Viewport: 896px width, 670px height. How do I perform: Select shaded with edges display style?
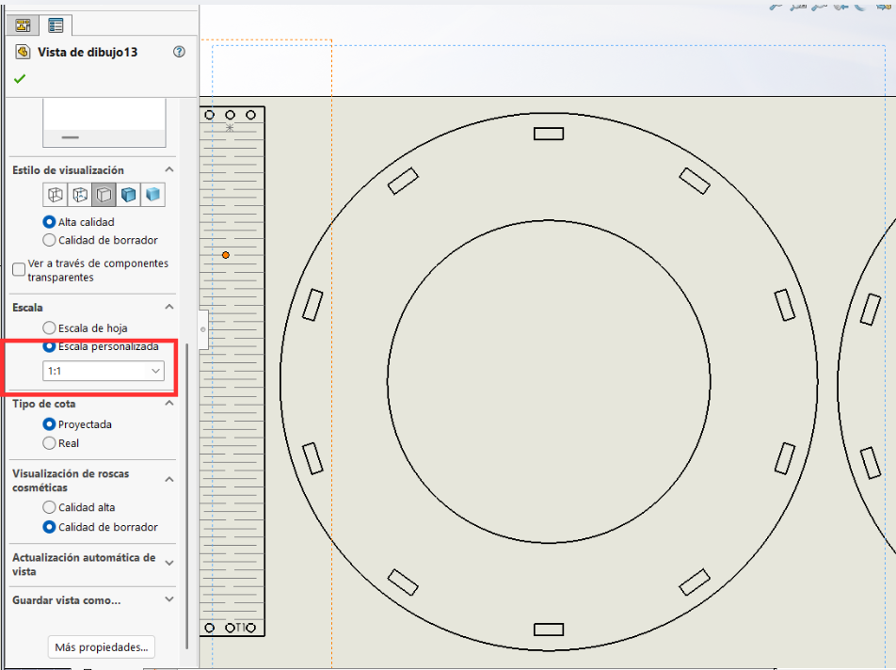pos(129,195)
